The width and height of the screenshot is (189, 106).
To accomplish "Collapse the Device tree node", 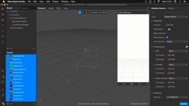I will [x=8, y=11].
